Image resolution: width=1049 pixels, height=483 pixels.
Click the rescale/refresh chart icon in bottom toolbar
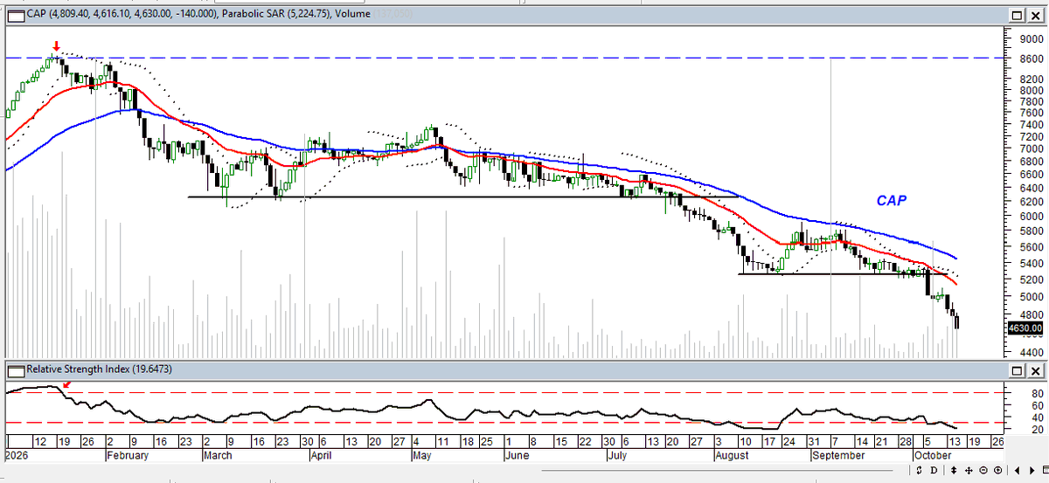click(x=919, y=470)
